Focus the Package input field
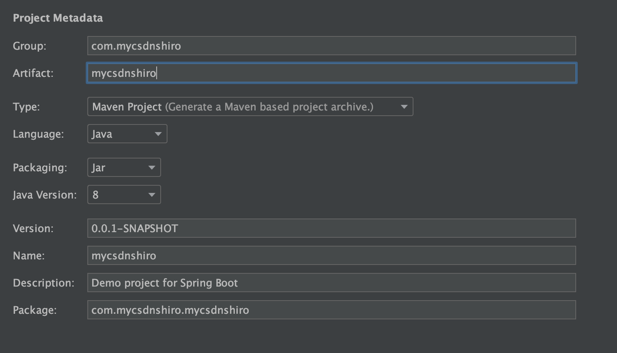 pyautogui.click(x=331, y=310)
